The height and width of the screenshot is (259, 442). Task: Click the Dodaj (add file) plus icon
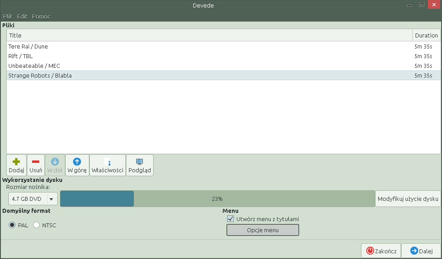coord(16,162)
